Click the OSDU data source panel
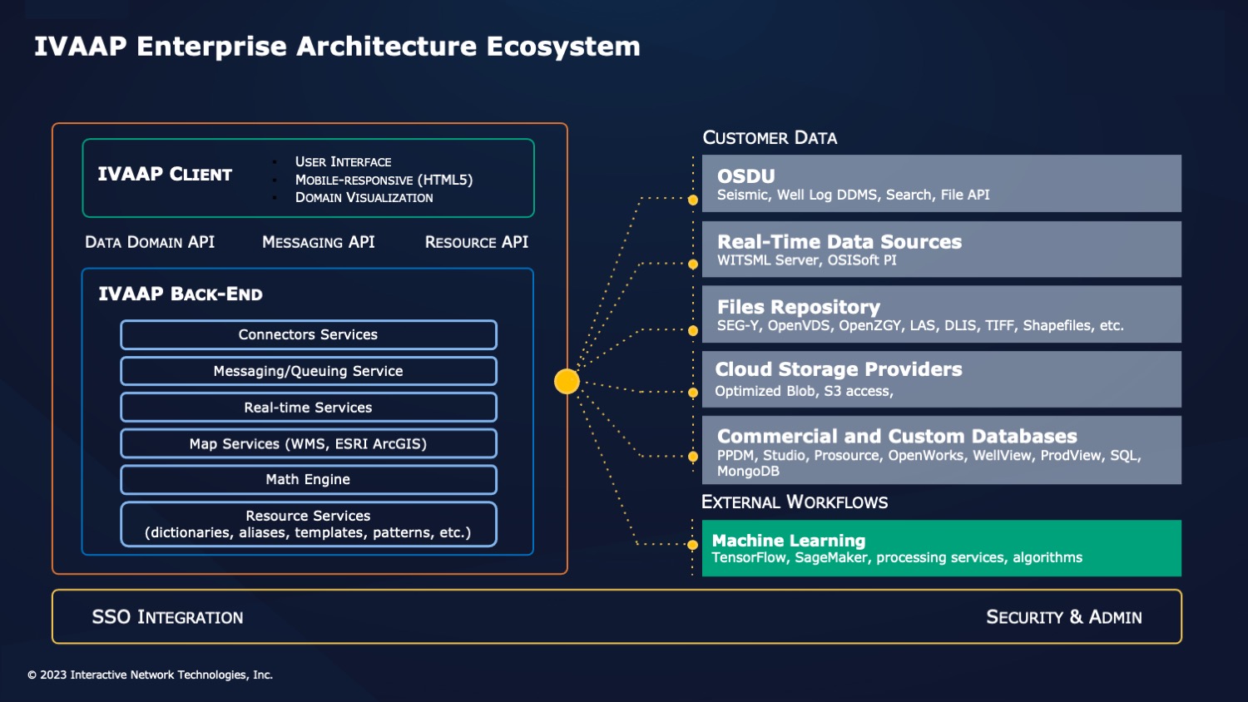This screenshot has width=1248, height=702. pyautogui.click(x=942, y=183)
